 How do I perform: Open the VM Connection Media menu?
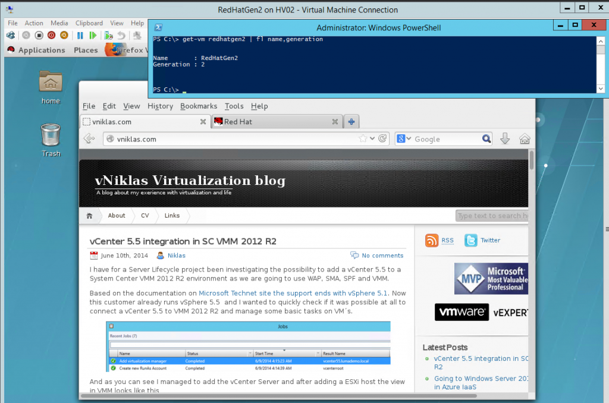tap(59, 23)
